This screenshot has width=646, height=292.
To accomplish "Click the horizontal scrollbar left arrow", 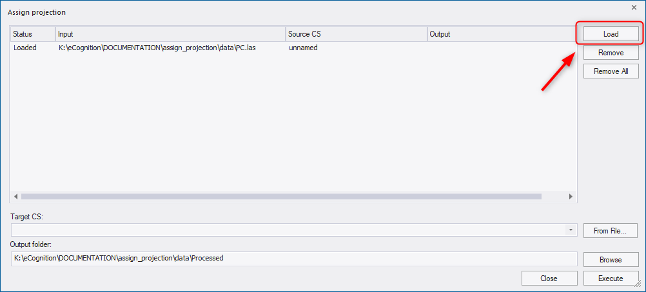I will [16, 197].
